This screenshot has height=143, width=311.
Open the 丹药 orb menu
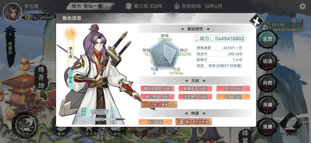coord(267,83)
